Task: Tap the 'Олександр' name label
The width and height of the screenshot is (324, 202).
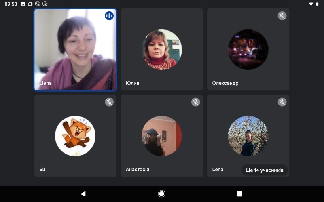Action: pyautogui.click(x=225, y=83)
